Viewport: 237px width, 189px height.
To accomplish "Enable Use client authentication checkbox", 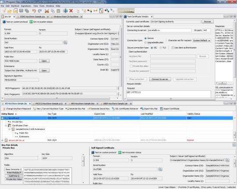I will pyautogui.click(x=173, y=48).
